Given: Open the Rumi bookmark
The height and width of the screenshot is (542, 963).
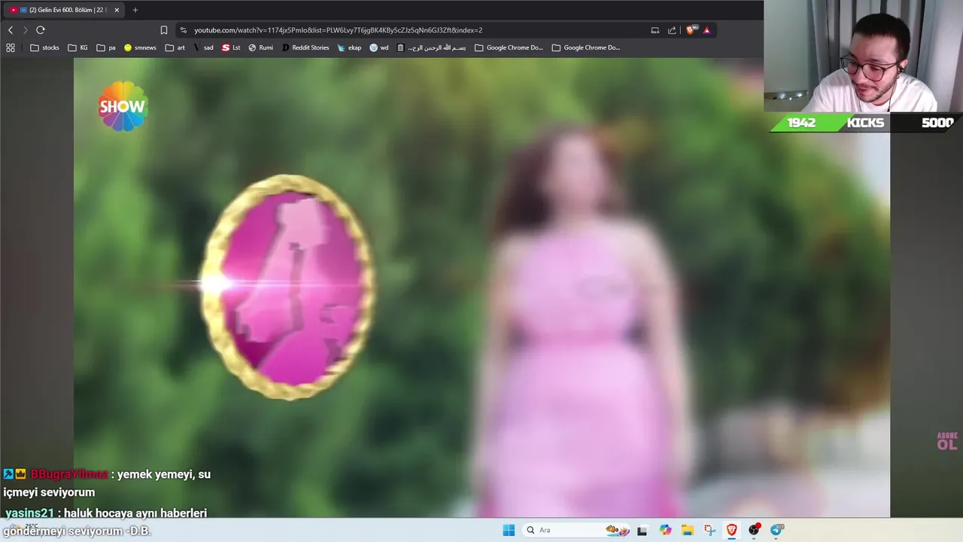Looking at the screenshot, I should pos(260,47).
